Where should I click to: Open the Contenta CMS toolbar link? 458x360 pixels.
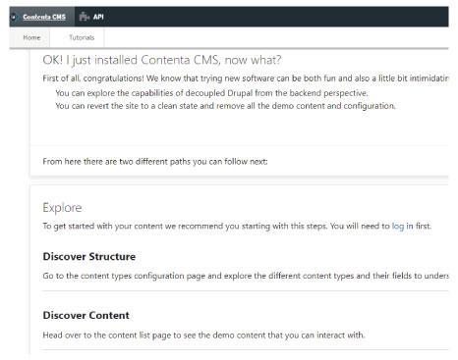44,17
